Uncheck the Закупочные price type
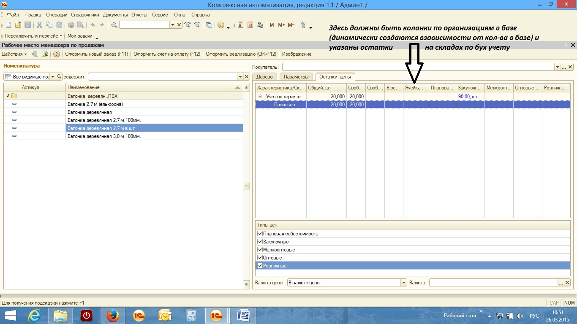The image size is (577, 324). coord(260,242)
